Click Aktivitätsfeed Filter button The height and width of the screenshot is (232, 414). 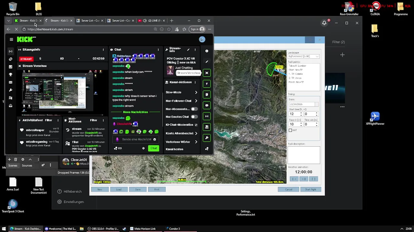(x=49, y=120)
